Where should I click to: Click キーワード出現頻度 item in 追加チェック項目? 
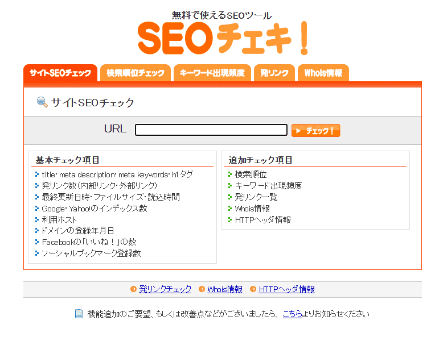[268, 185]
